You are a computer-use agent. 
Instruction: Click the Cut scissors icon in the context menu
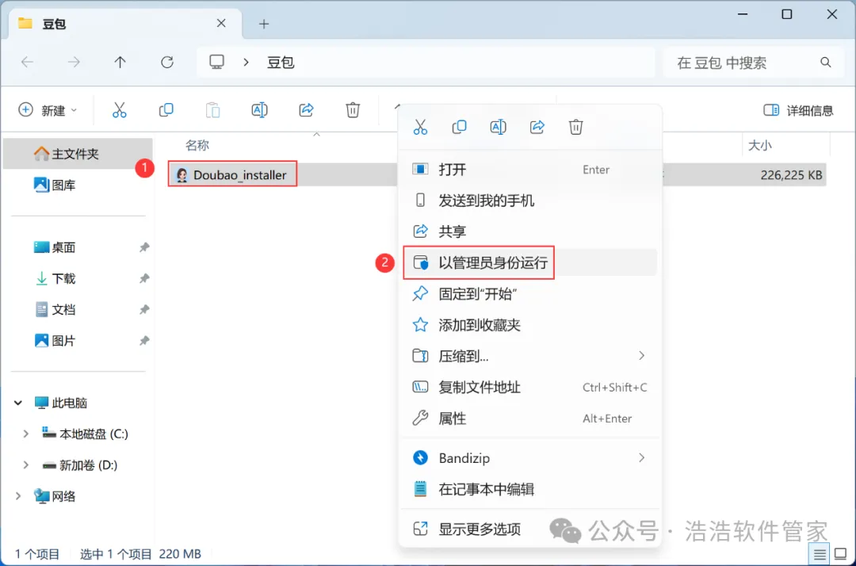(420, 127)
